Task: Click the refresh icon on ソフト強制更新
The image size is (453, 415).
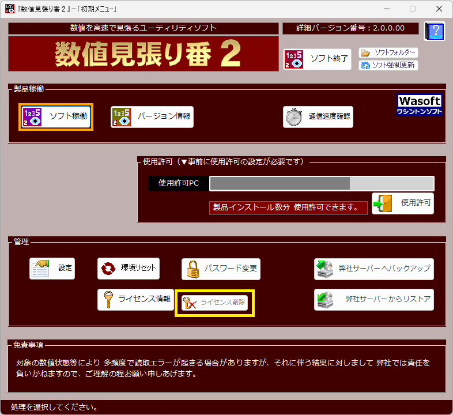Action: (365, 65)
